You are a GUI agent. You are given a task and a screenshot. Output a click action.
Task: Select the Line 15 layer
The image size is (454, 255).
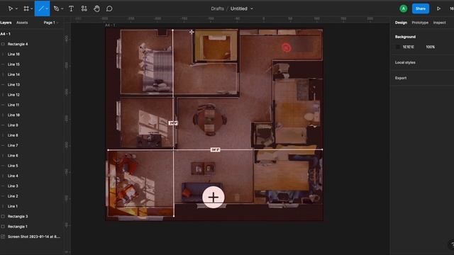tap(13, 64)
